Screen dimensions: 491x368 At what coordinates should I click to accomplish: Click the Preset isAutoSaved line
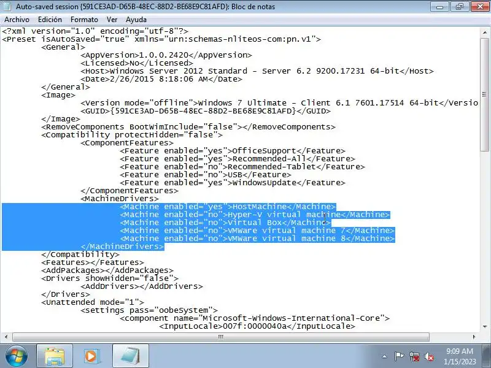pyautogui.click(x=161, y=39)
